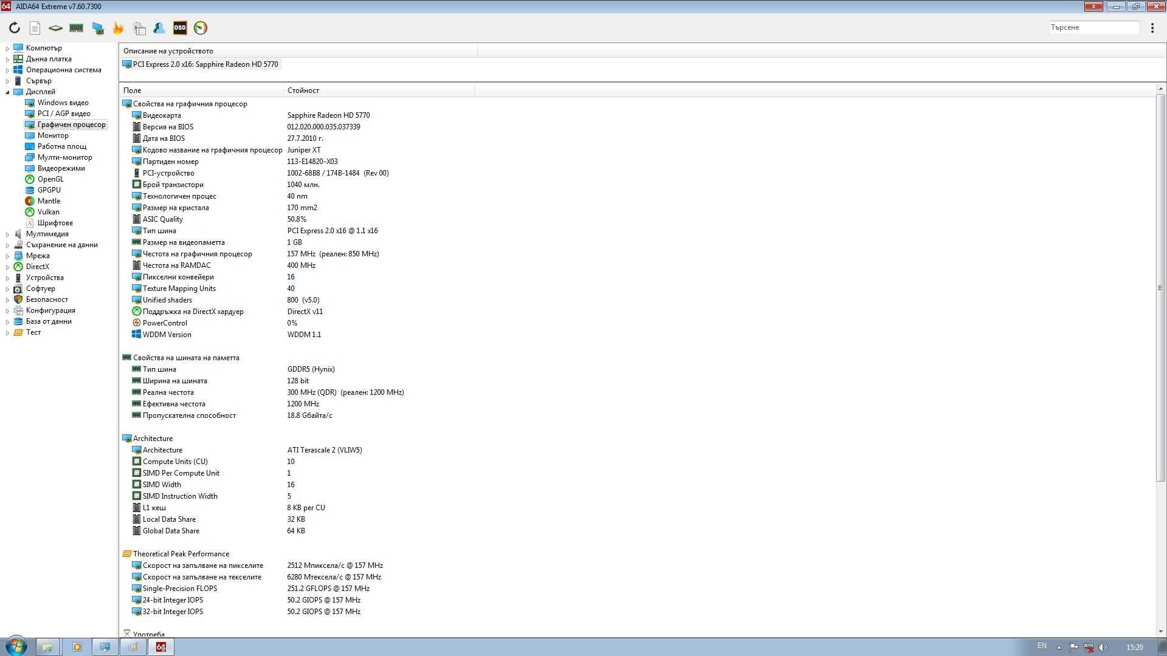1167x656 pixels.
Task: Open the three-dot options menu
Action: click(1152, 28)
